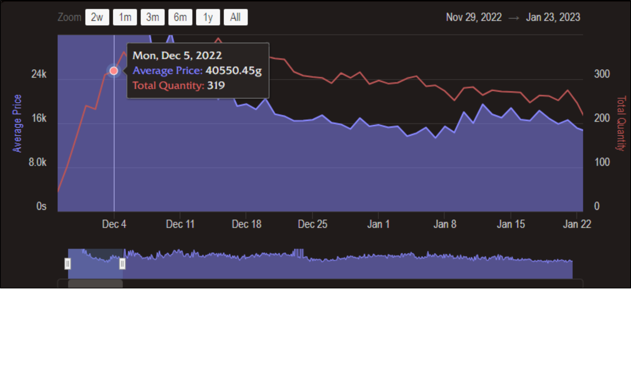Click left navigator range handle
This screenshot has height=378, width=631.
(x=68, y=264)
